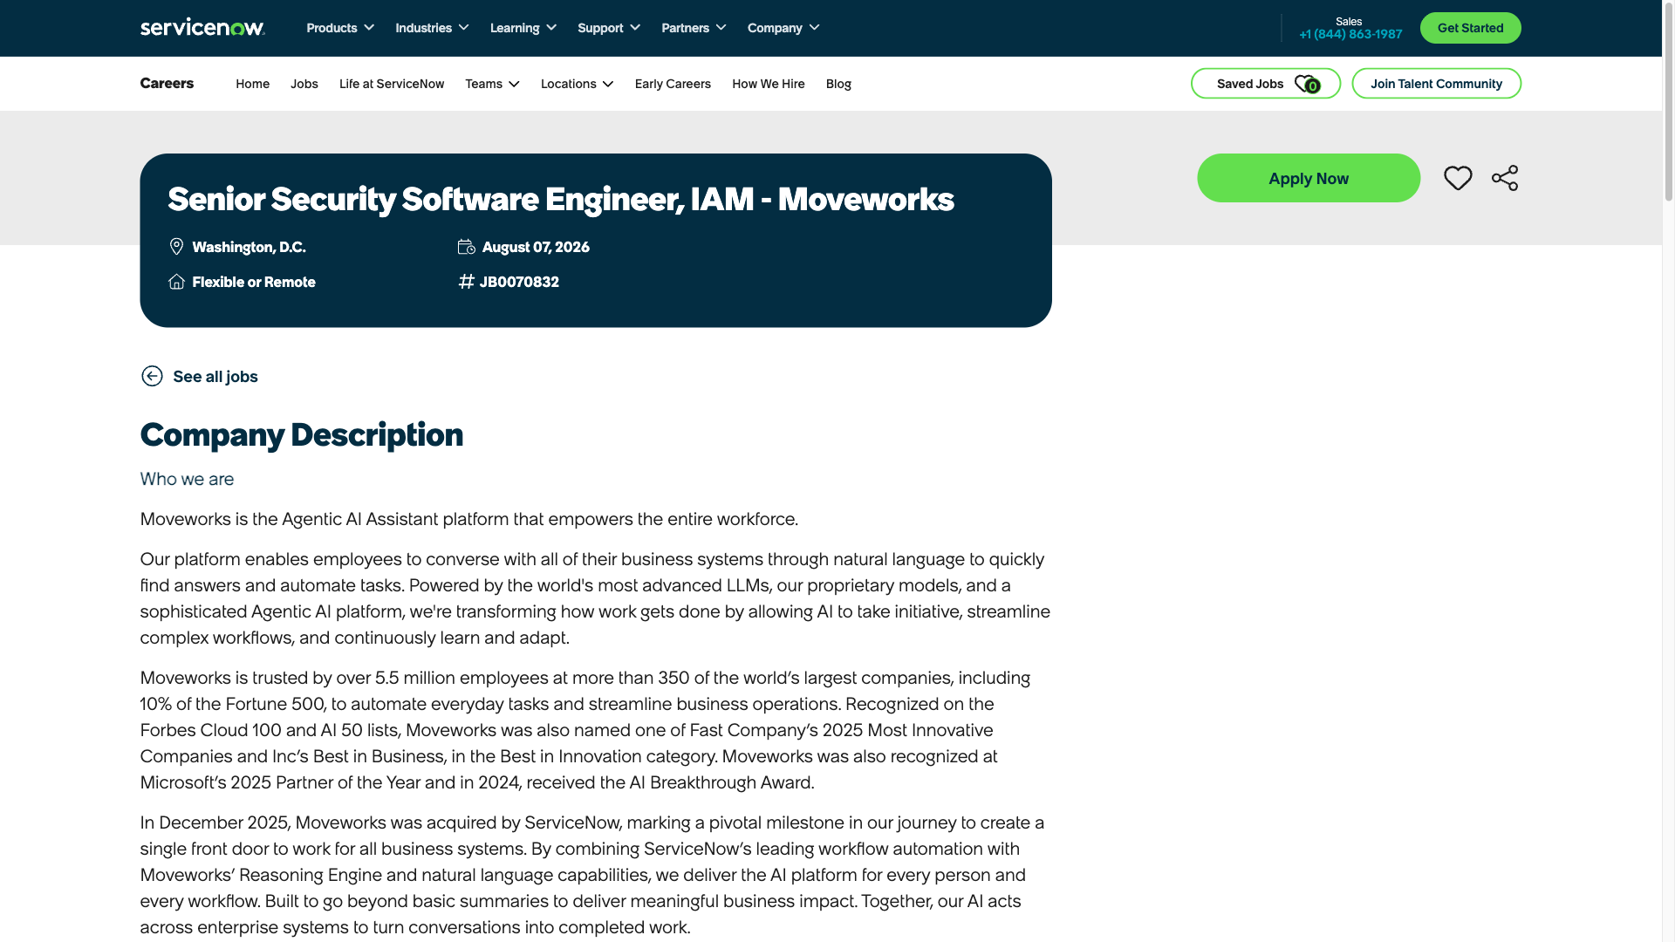Open How We Hire page
The image size is (1675, 942).
[769, 84]
